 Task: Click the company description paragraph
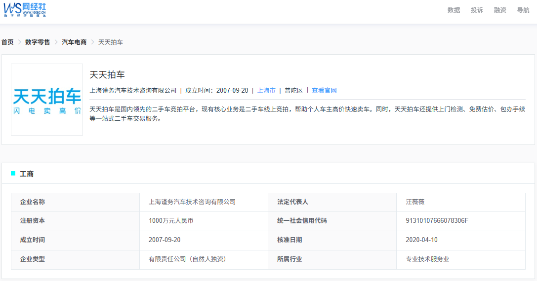point(307,114)
